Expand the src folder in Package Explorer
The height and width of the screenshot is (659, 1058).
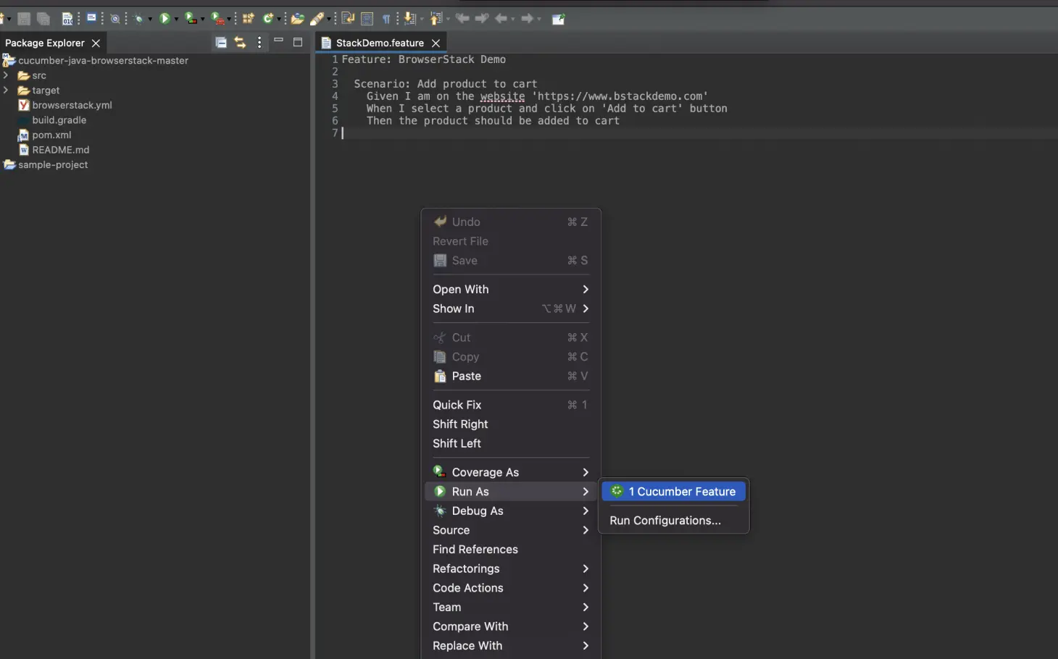click(x=6, y=75)
